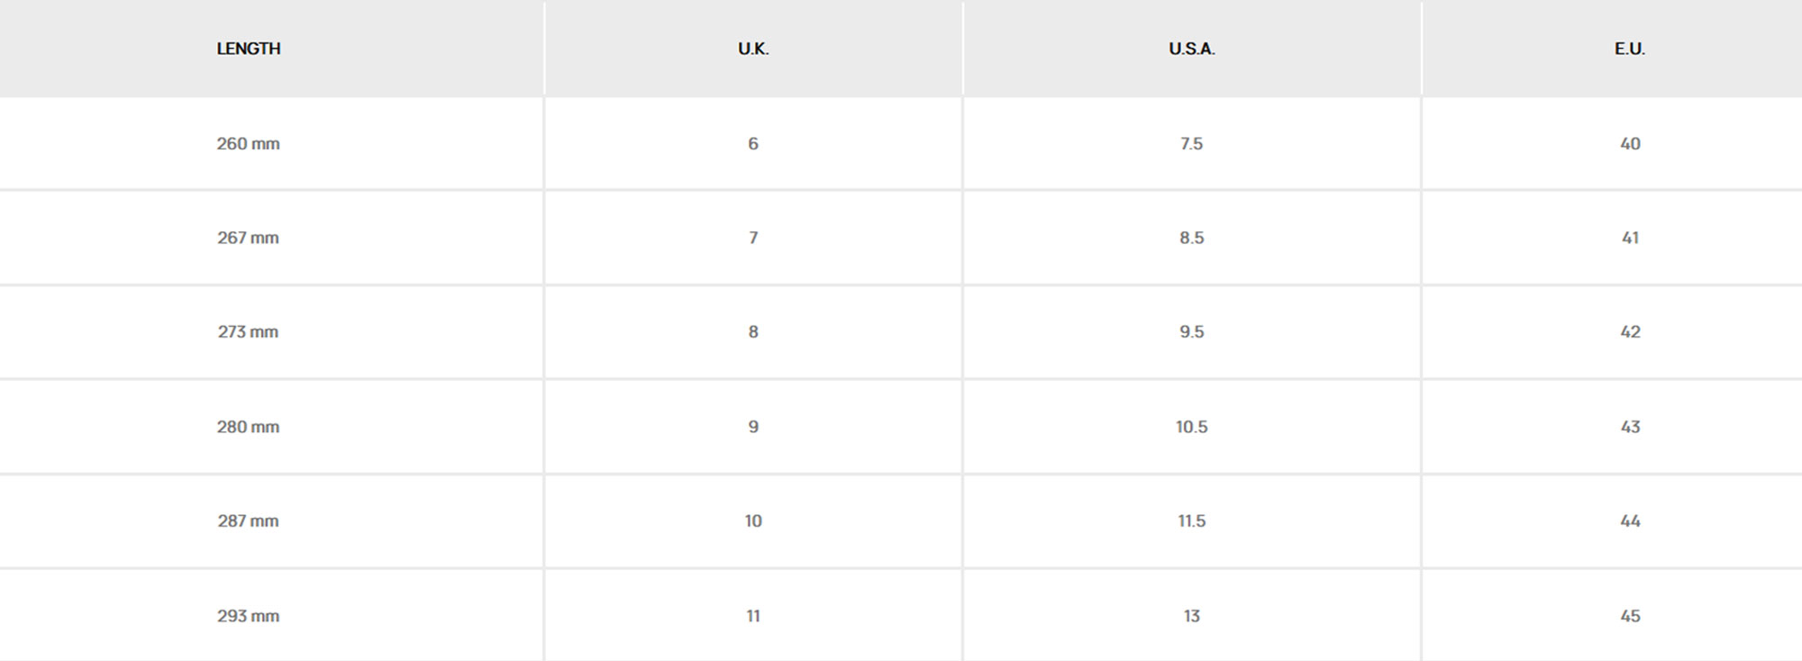Select the 267 mm length cell
The image size is (1802, 661).
click(249, 238)
